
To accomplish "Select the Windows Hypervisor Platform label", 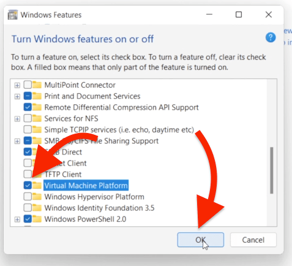I will tap(94, 197).
